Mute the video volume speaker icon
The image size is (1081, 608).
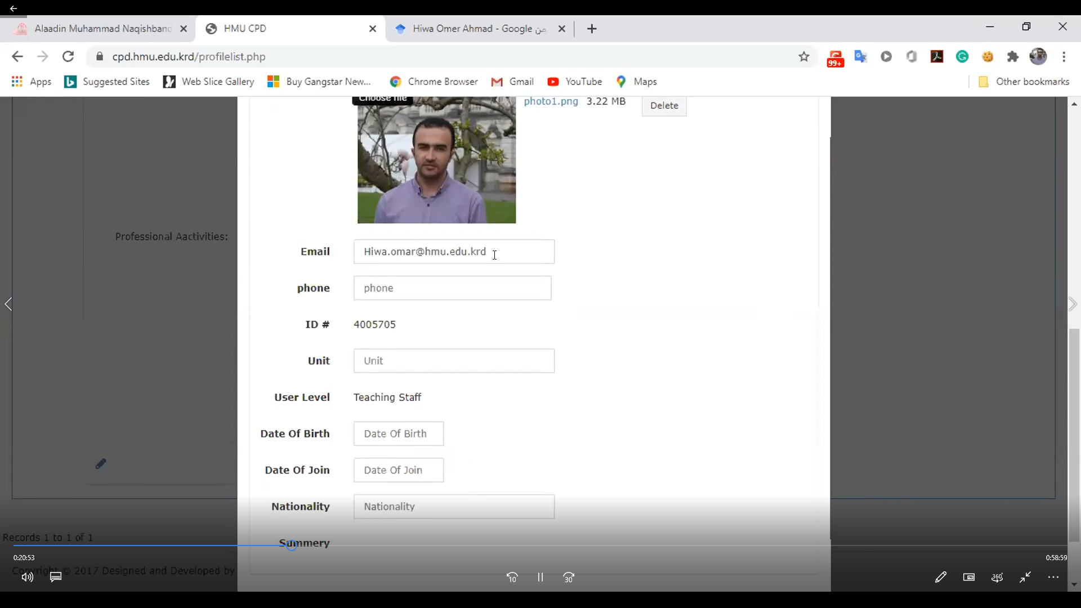pos(27,577)
